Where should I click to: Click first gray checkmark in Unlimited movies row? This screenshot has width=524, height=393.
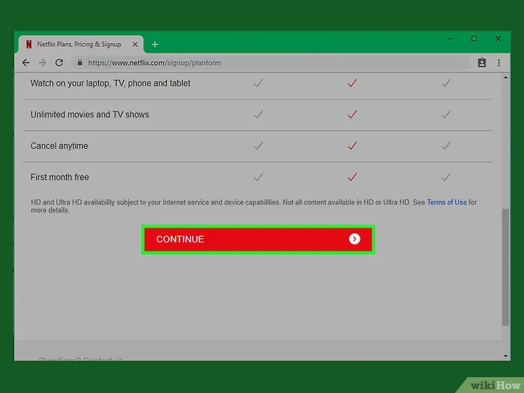pyautogui.click(x=258, y=114)
